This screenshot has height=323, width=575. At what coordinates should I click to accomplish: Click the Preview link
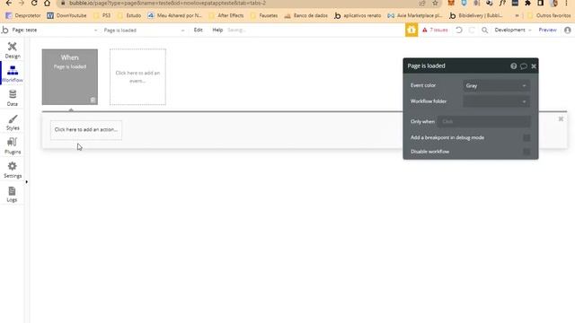(547, 30)
